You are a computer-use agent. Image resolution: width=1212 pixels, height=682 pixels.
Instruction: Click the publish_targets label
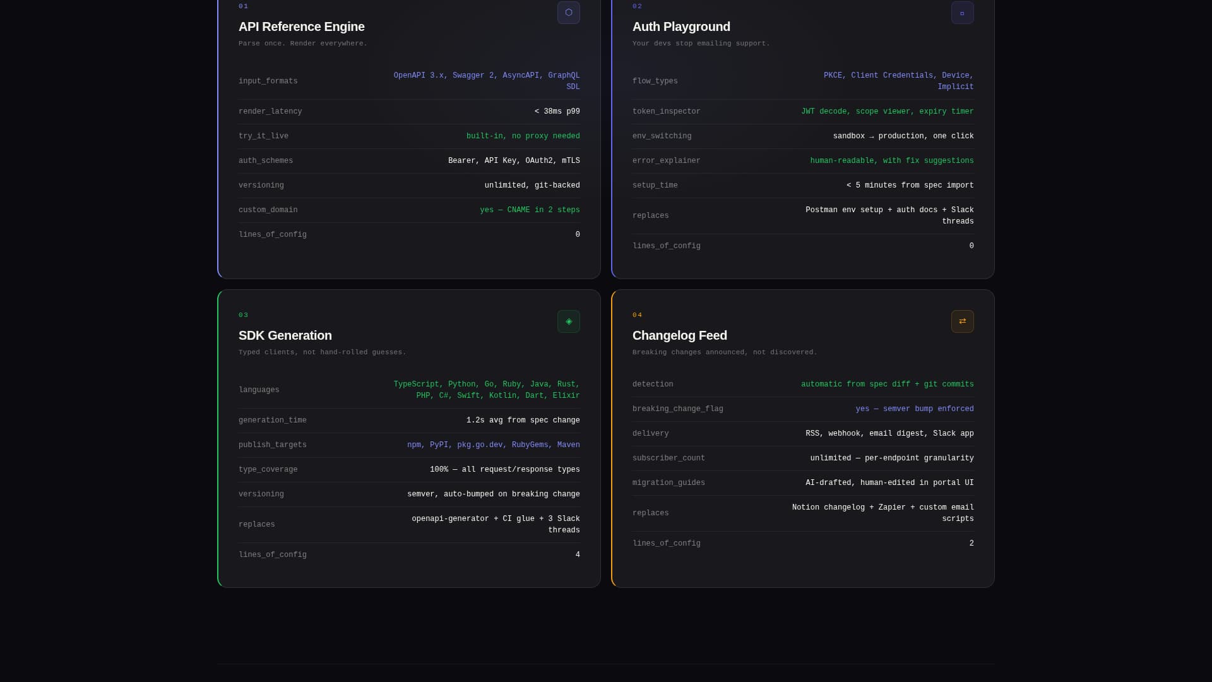[272, 445]
